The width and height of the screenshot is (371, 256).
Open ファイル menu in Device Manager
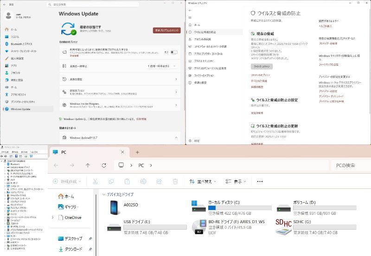[x=5, y=152]
